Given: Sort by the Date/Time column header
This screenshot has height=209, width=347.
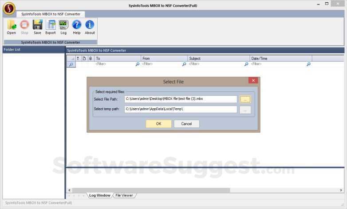Looking at the screenshot, I should (281, 59).
